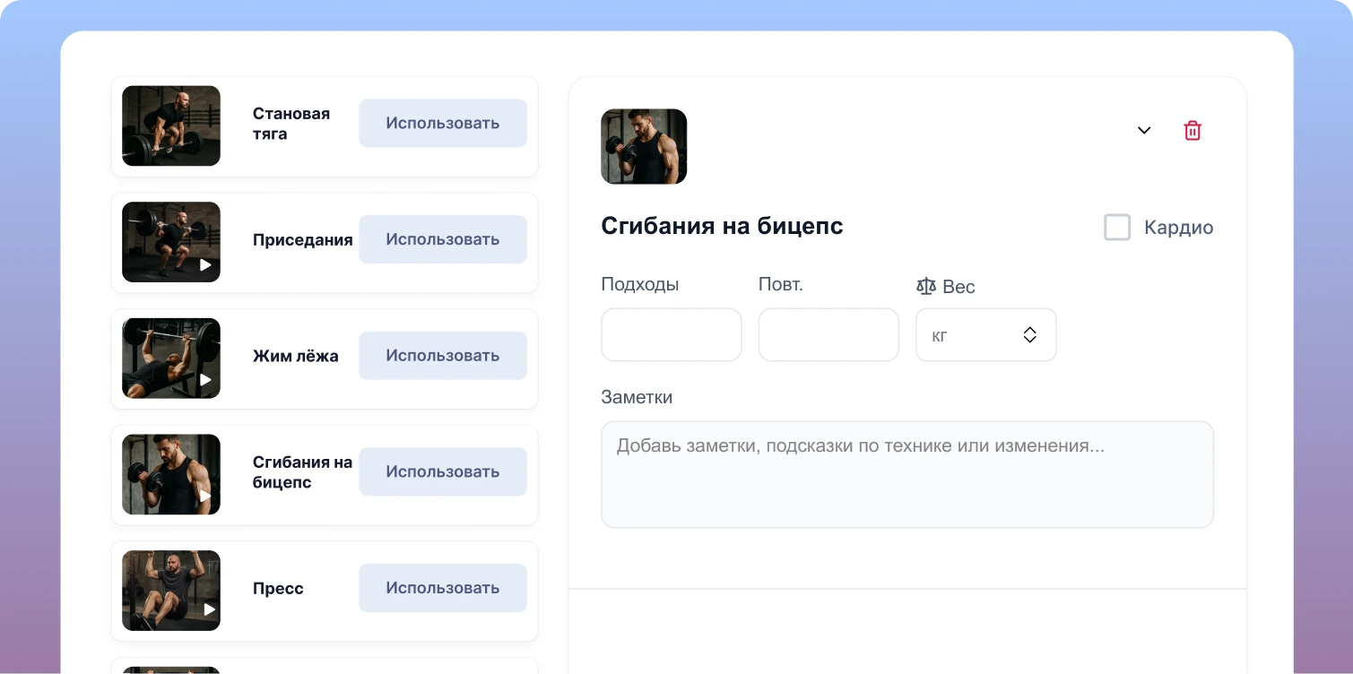Click the Приседания exercise name
Screen dimensions: 1353x674
pos(303,240)
